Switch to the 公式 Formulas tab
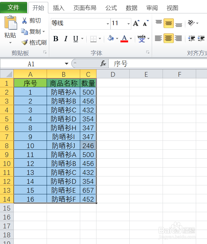207x244 pixels. click(x=111, y=8)
